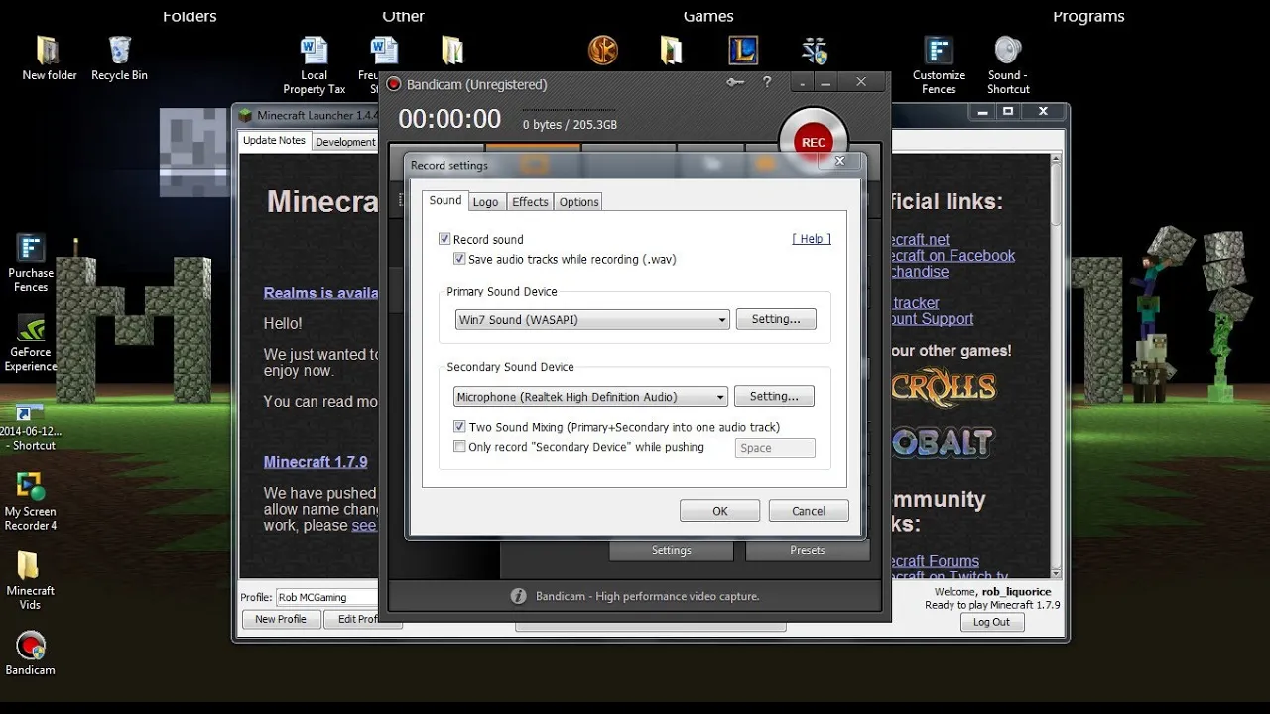Click the Rob MCGaming profile selector
The image size is (1270, 714).
point(327,597)
